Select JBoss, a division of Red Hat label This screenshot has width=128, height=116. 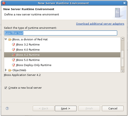(x=30, y=39)
